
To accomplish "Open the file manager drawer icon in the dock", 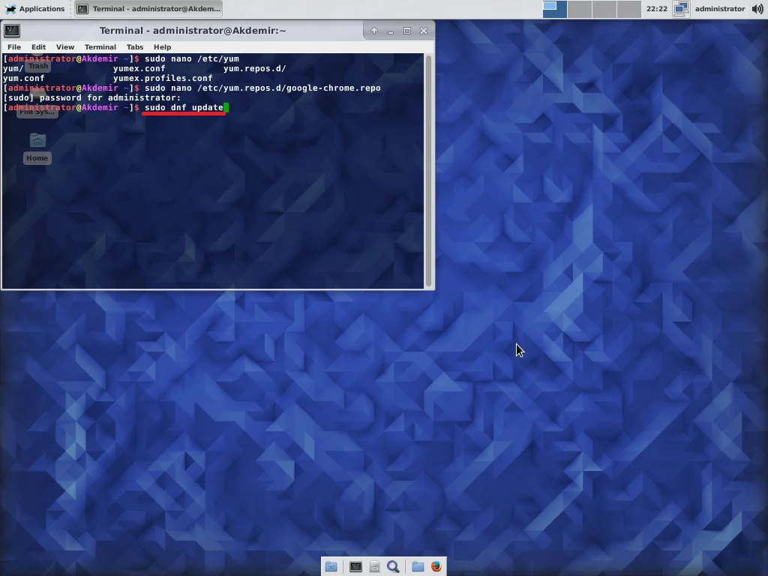I will pos(375,567).
